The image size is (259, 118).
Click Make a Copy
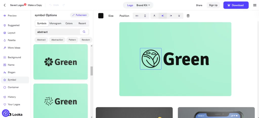click(x=35, y=5)
